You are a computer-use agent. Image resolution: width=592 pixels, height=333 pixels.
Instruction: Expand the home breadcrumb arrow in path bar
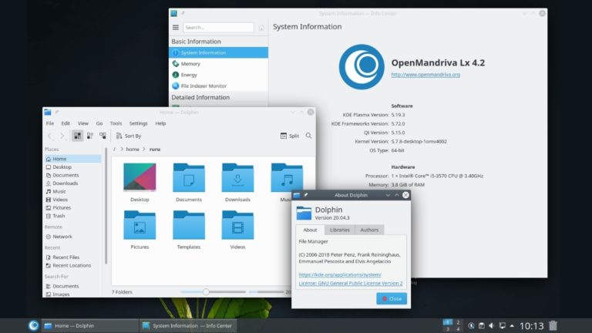pos(143,149)
